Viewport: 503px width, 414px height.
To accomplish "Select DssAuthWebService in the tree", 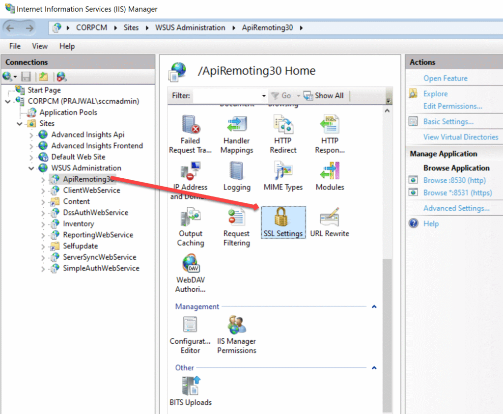I will [x=96, y=213].
